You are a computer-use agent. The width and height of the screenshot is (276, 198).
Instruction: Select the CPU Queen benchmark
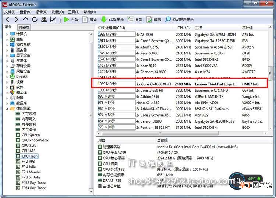tap(28, 135)
